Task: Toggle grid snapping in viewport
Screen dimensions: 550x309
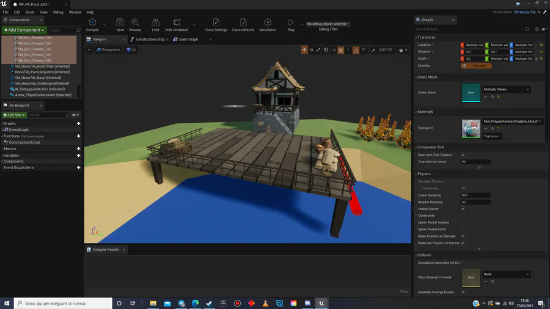Action: (x=340, y=50)
